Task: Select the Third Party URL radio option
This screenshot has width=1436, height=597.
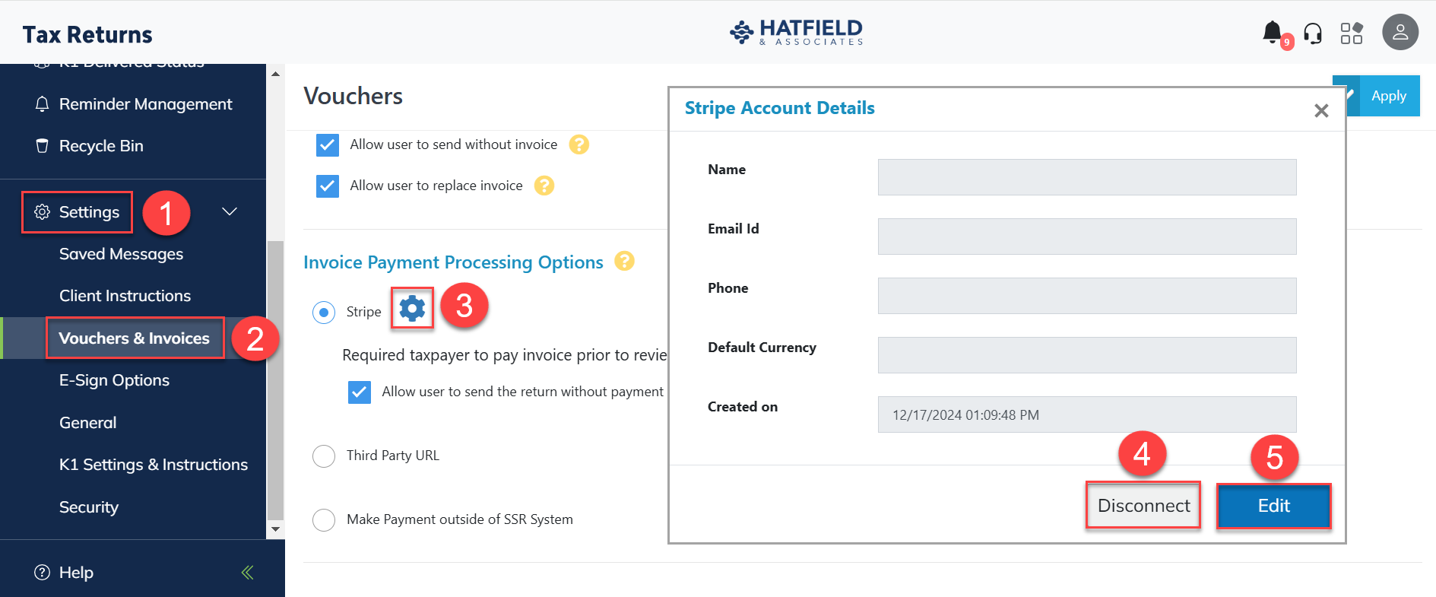Action: pyautogui.click(x=324, y=456)
